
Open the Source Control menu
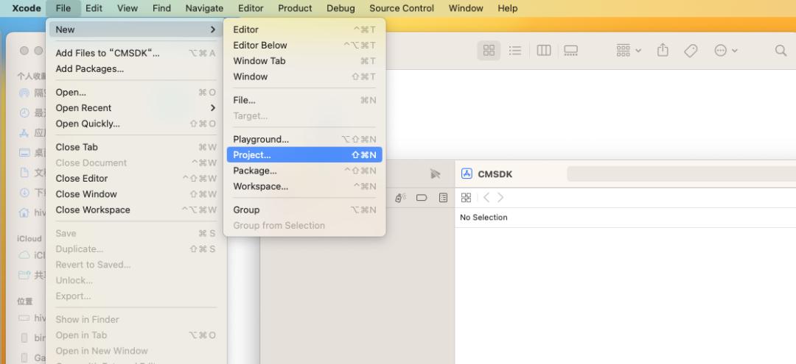402,8
